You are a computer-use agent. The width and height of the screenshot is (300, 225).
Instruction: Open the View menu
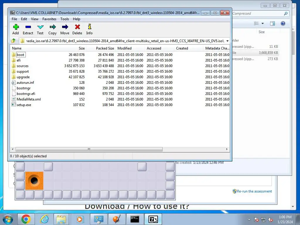click(35, 19)
